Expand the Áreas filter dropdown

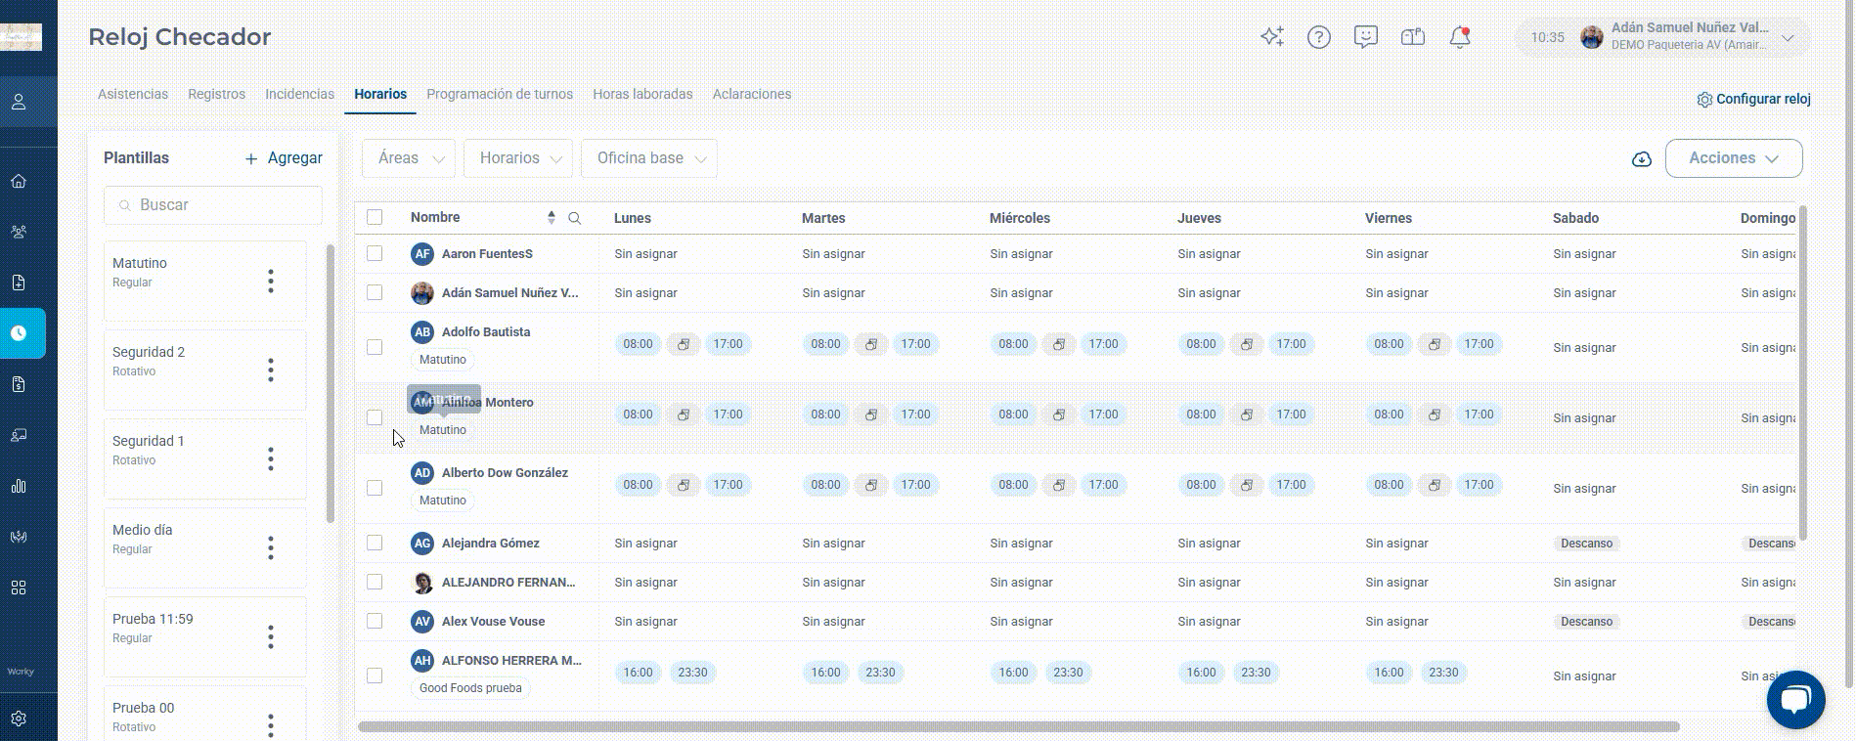point(409,158)
